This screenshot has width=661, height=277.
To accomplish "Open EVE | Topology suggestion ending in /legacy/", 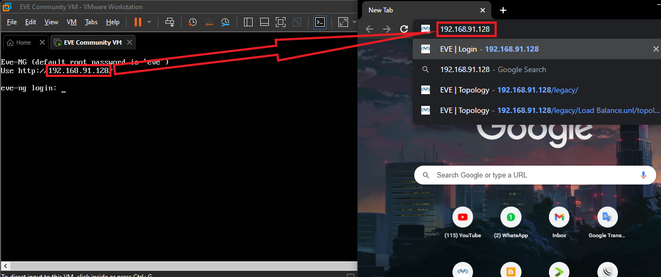I will pos(537,90).
